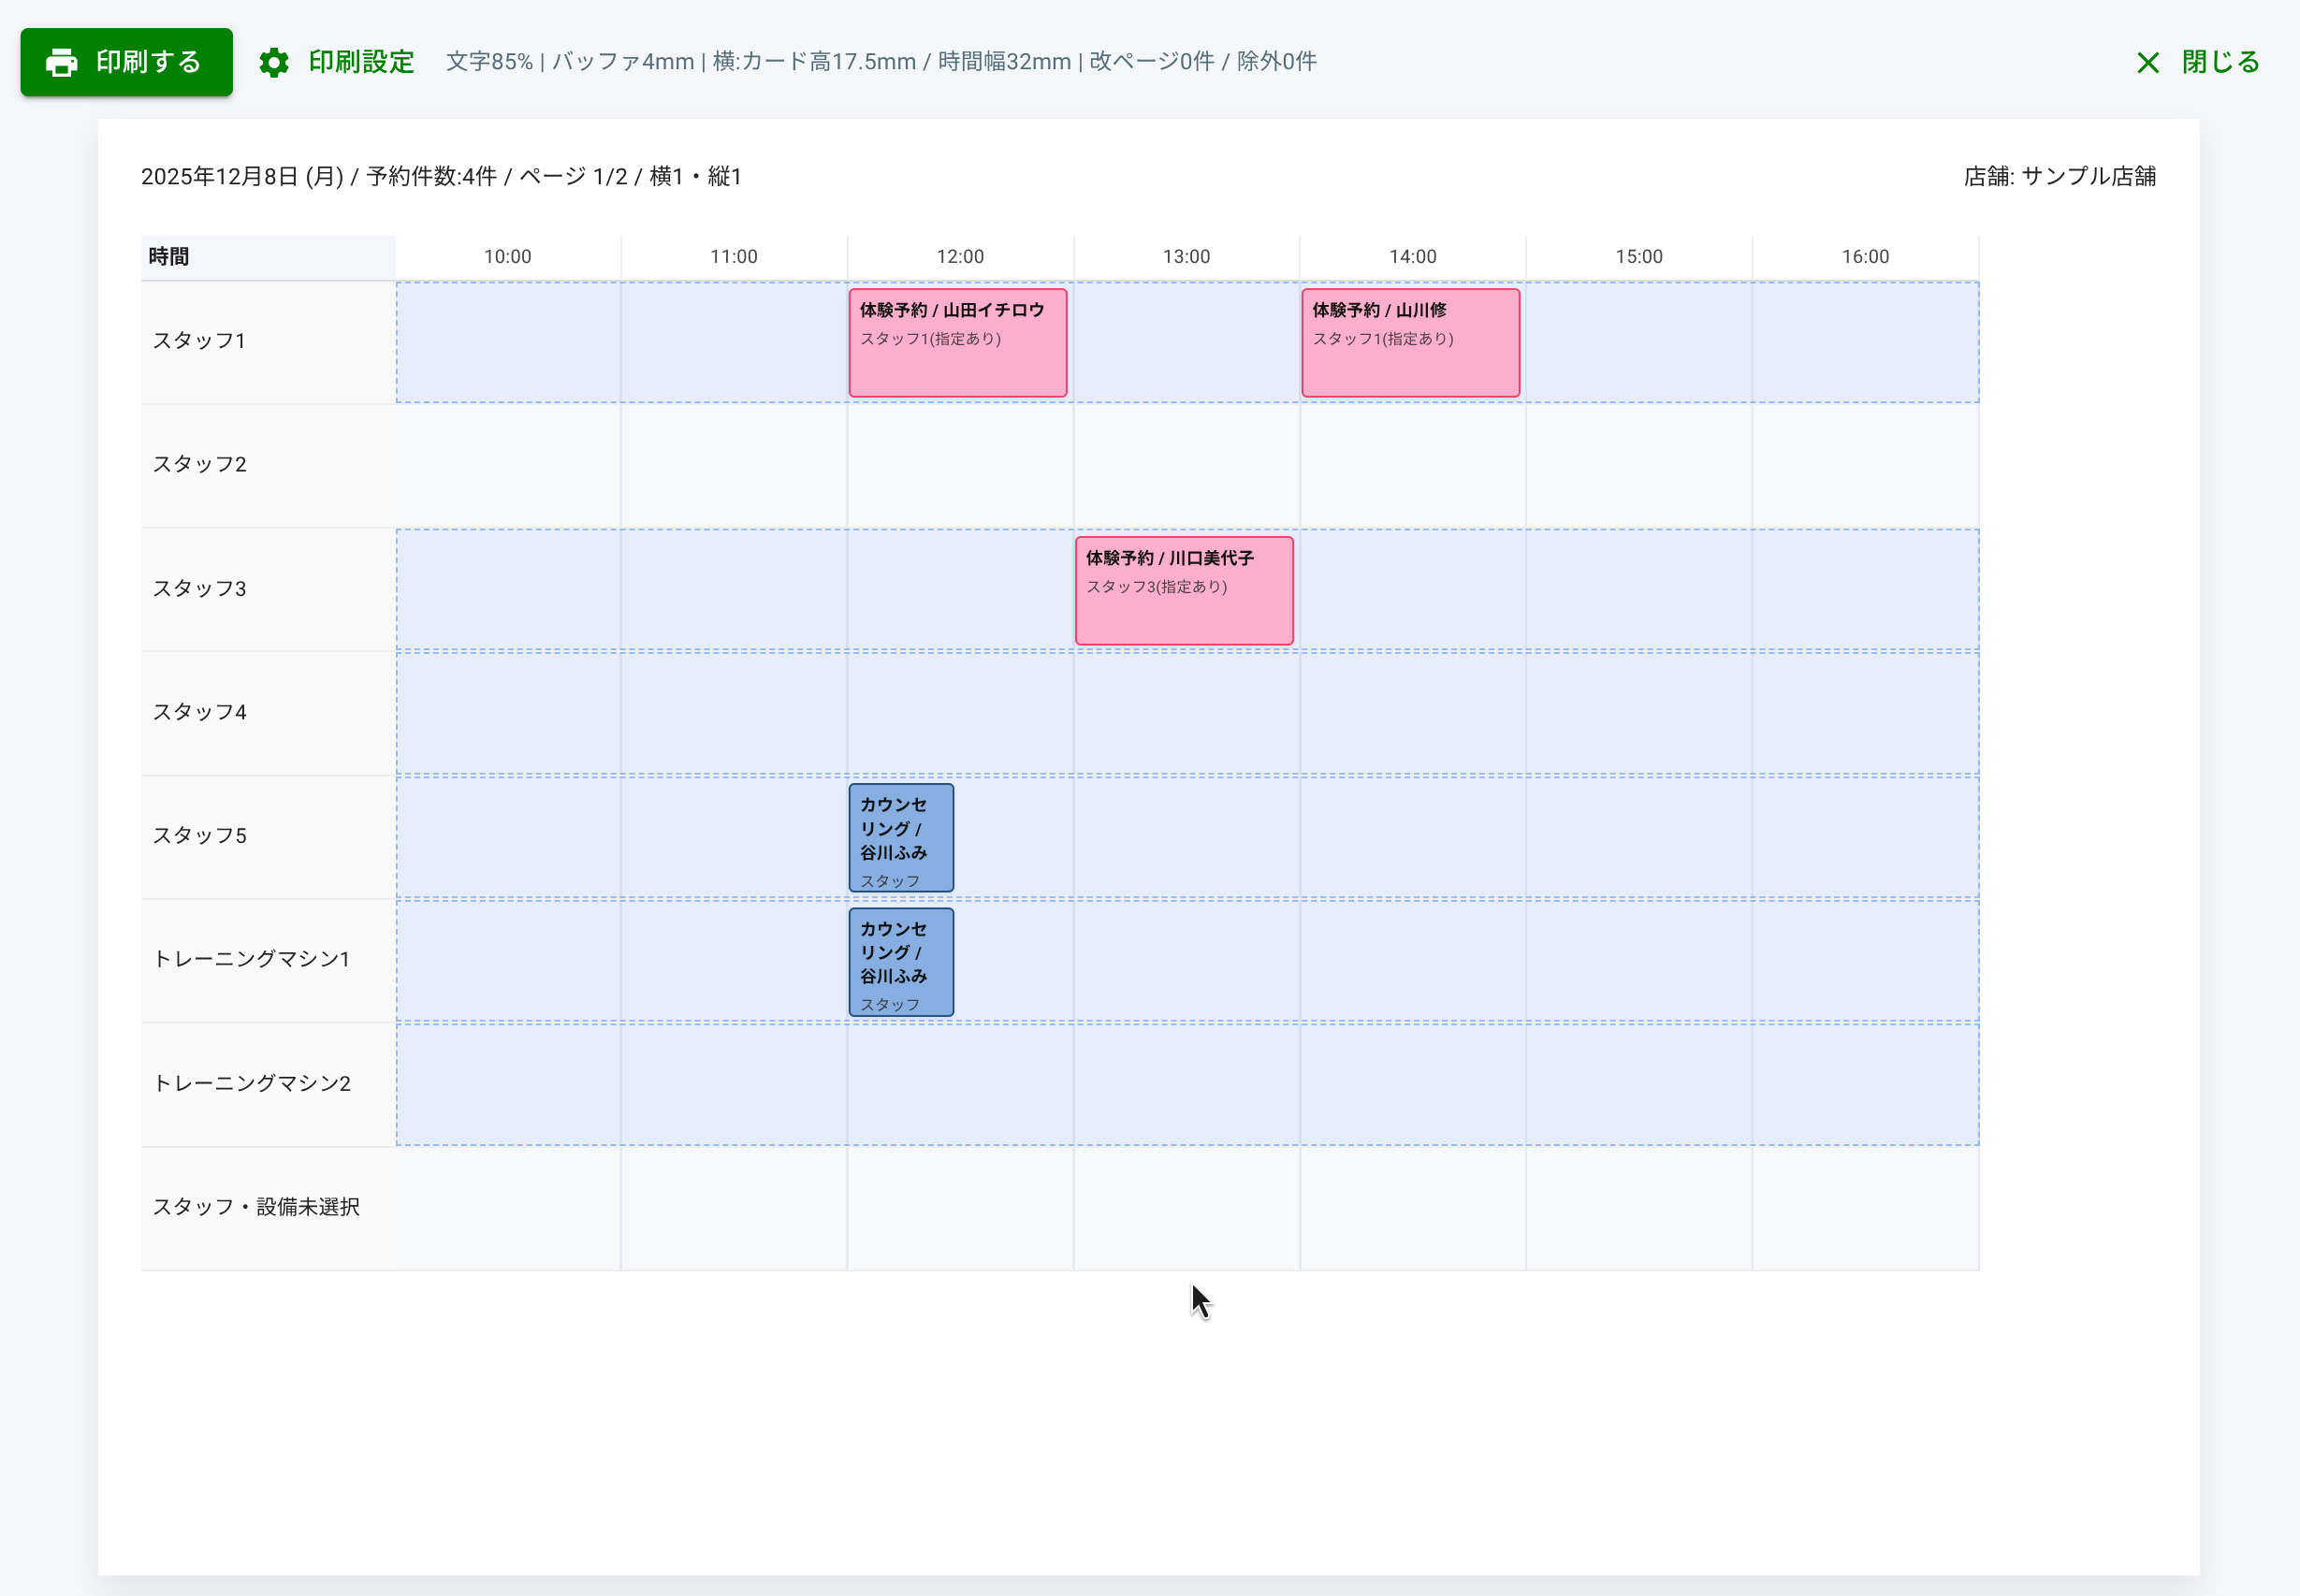Click the 閉じる close link

pos(2220,62)
